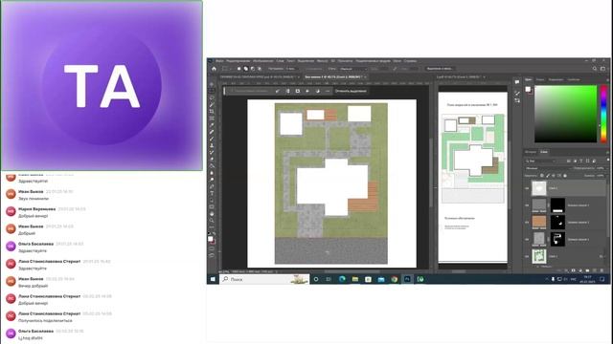Toggle lock all for the layer
The height and width of the screenshot is (344, 613).
pos(565,176)
